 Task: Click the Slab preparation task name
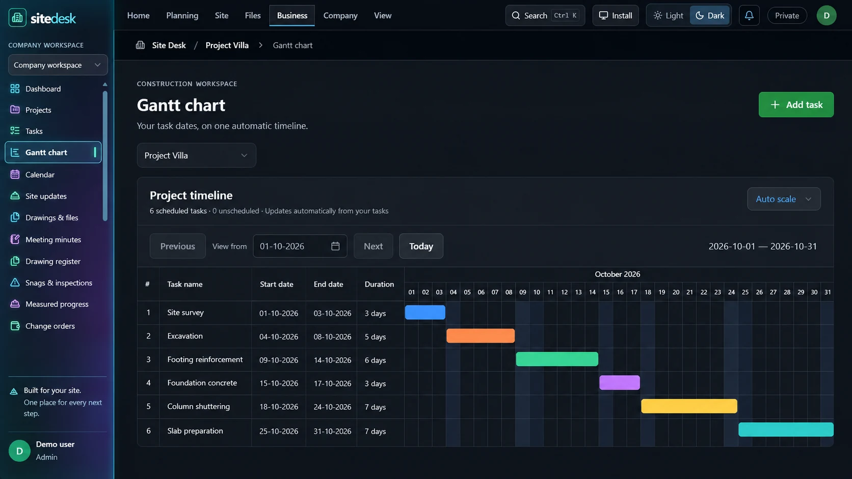[x=195, y=431]
